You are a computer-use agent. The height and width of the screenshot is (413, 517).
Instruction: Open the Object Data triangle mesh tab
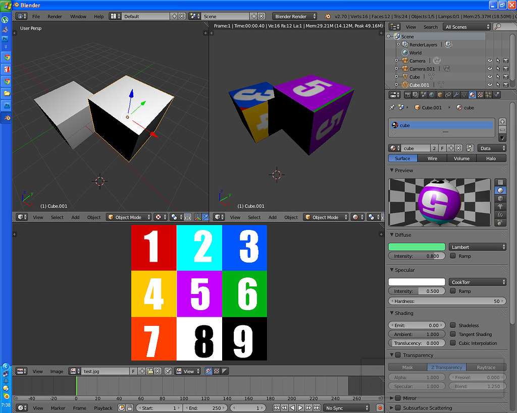click(x=464, y=95)
